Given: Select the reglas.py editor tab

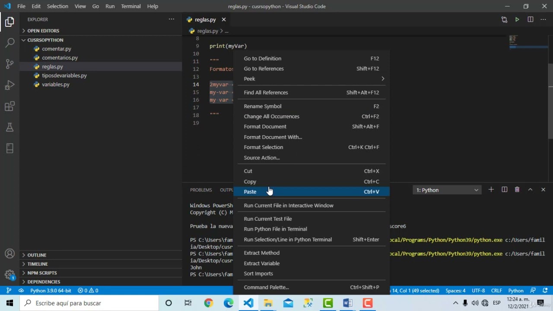Looking at the screenshot, I should tap(206, 19).
